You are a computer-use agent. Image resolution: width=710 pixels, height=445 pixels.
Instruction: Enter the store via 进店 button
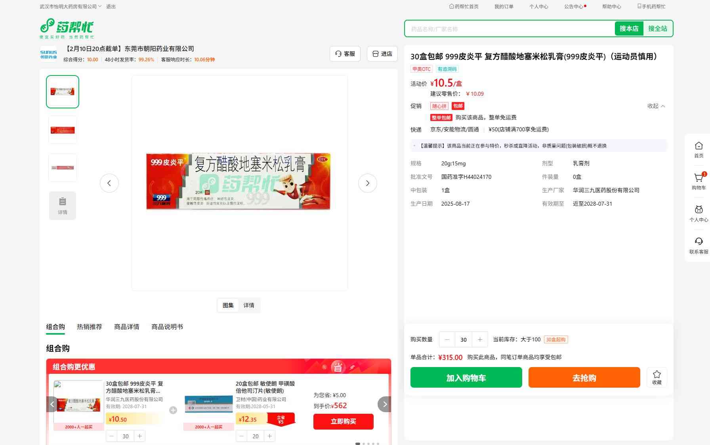pyautogui.click(x=382, y=54)
